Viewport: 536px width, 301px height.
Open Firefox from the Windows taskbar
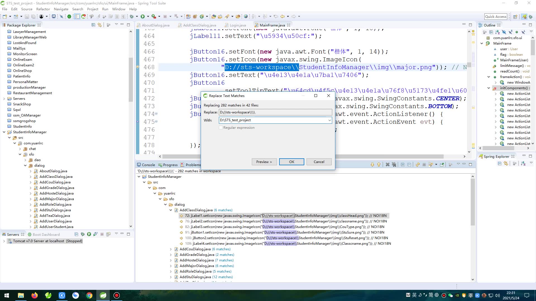coord(35,295)
